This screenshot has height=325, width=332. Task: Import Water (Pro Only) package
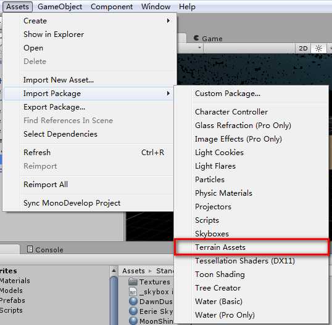pyautogui.click(x=252, y=315)
